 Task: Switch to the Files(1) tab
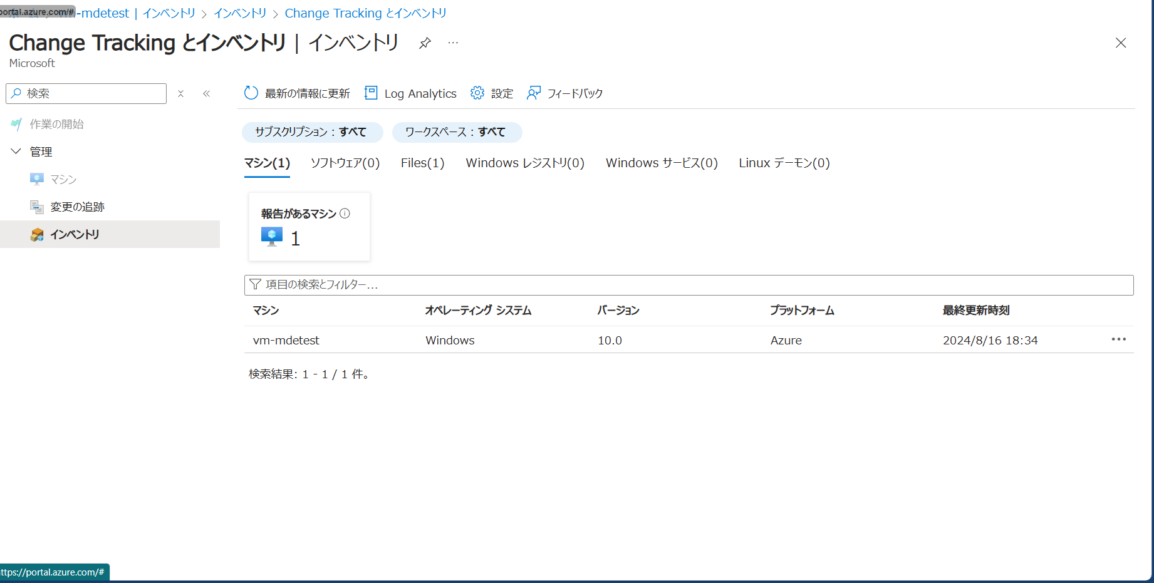tap(422, 163)
